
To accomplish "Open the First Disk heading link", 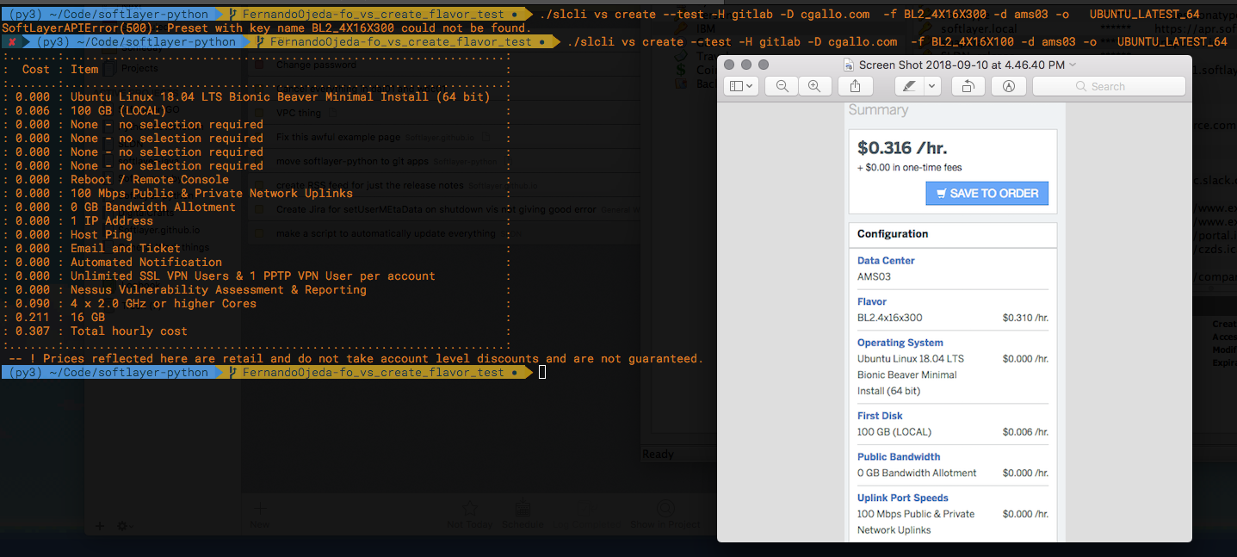I will pyautogui.click(x=880, y=416).
